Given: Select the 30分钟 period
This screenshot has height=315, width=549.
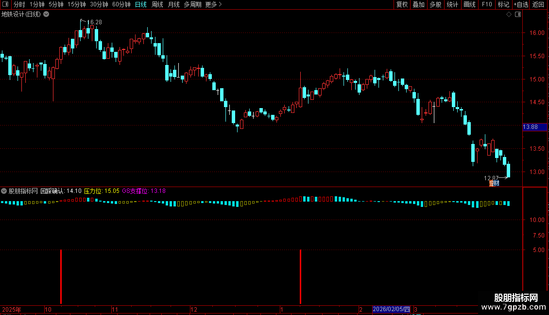Looking at the screenshot, I should point(99,4).
